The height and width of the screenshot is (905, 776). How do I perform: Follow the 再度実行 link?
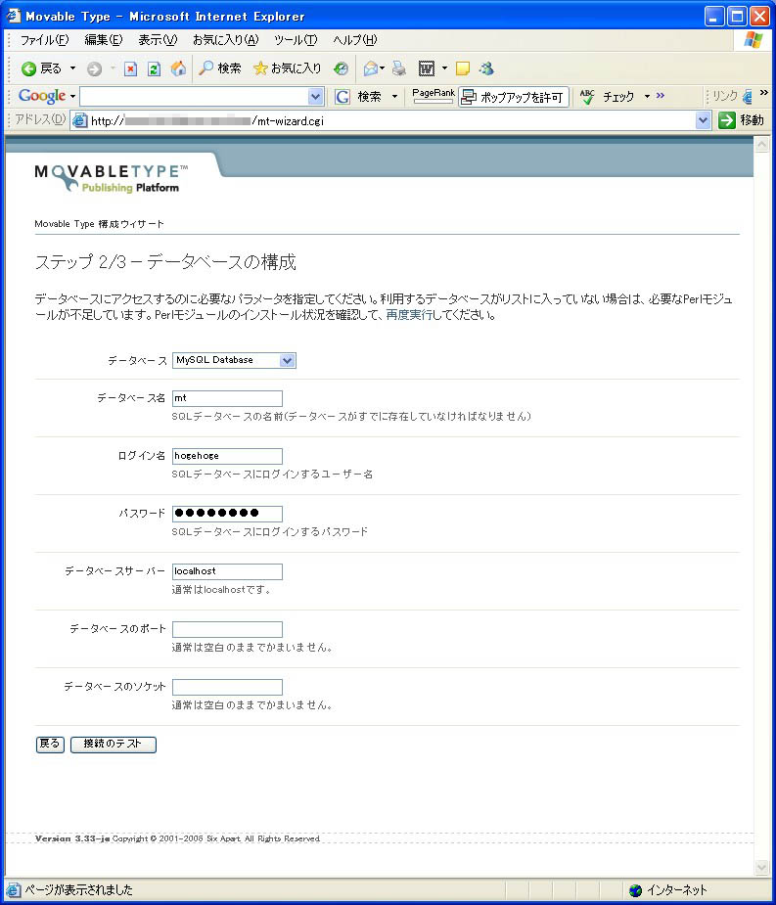click(412, 315)
